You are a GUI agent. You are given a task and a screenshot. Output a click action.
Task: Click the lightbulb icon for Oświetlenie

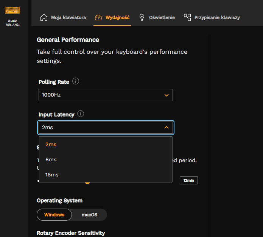[142, 17]
